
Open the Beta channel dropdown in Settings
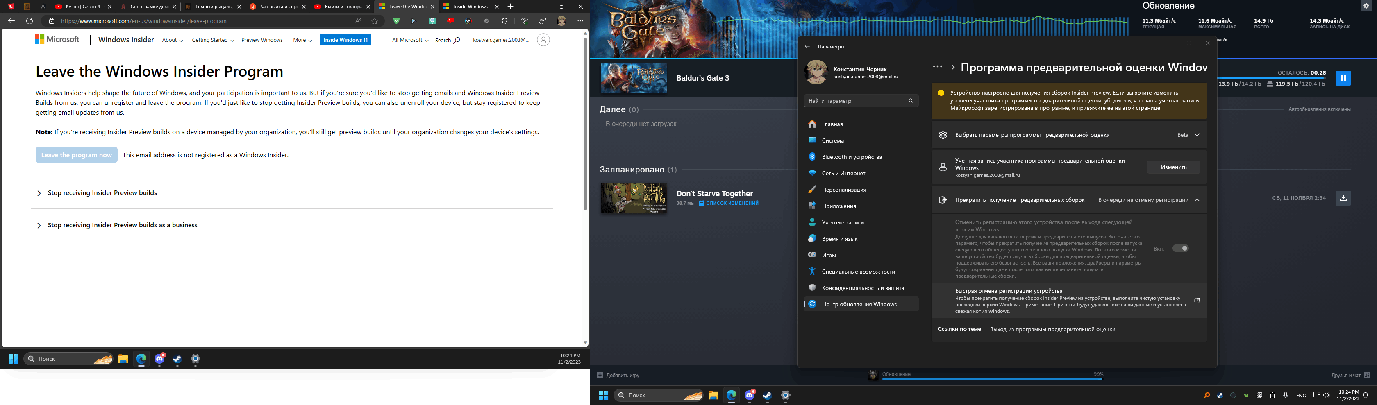(1188, 135)
